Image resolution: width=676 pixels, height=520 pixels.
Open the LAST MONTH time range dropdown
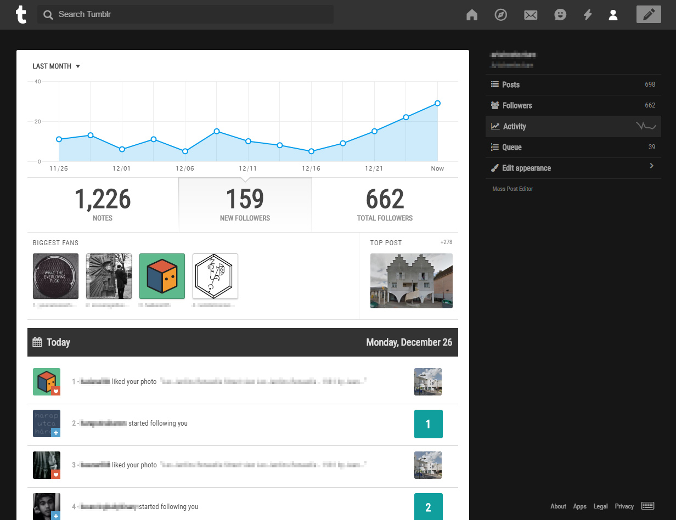click(57, 66)
